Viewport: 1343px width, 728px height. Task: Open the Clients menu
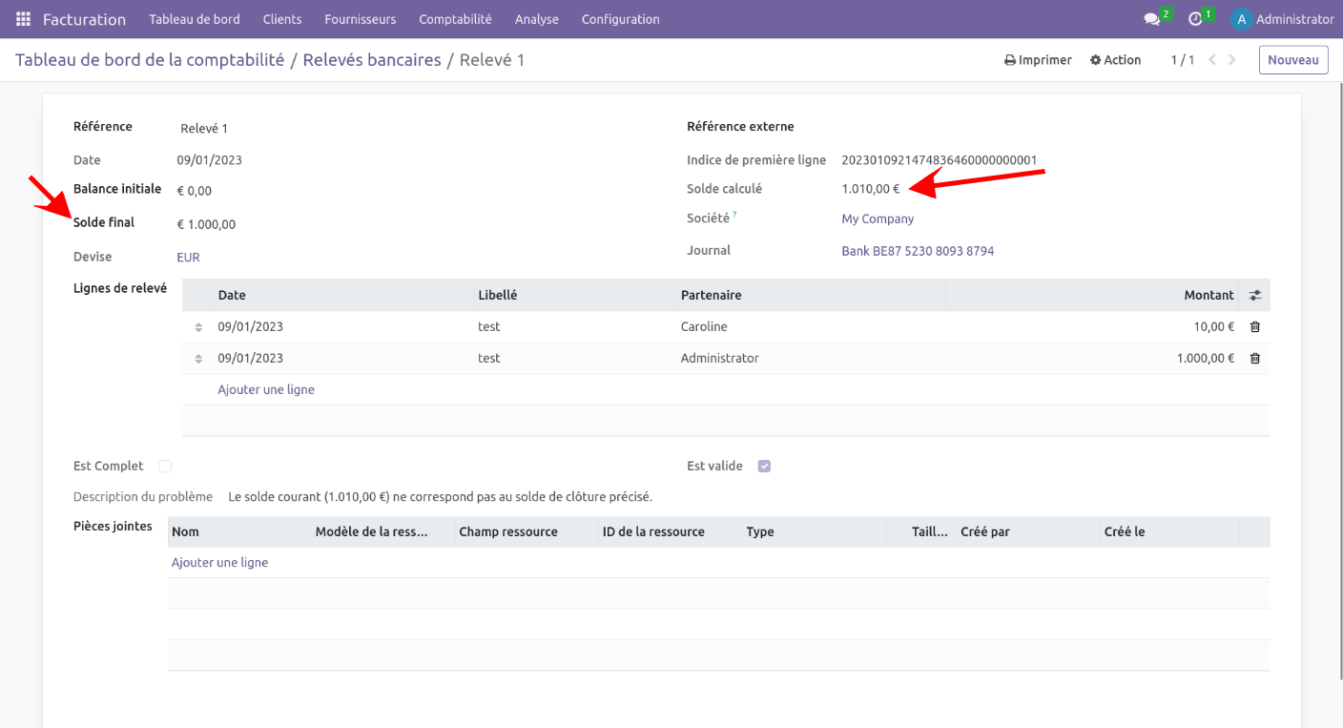click(x=282, y=19)
